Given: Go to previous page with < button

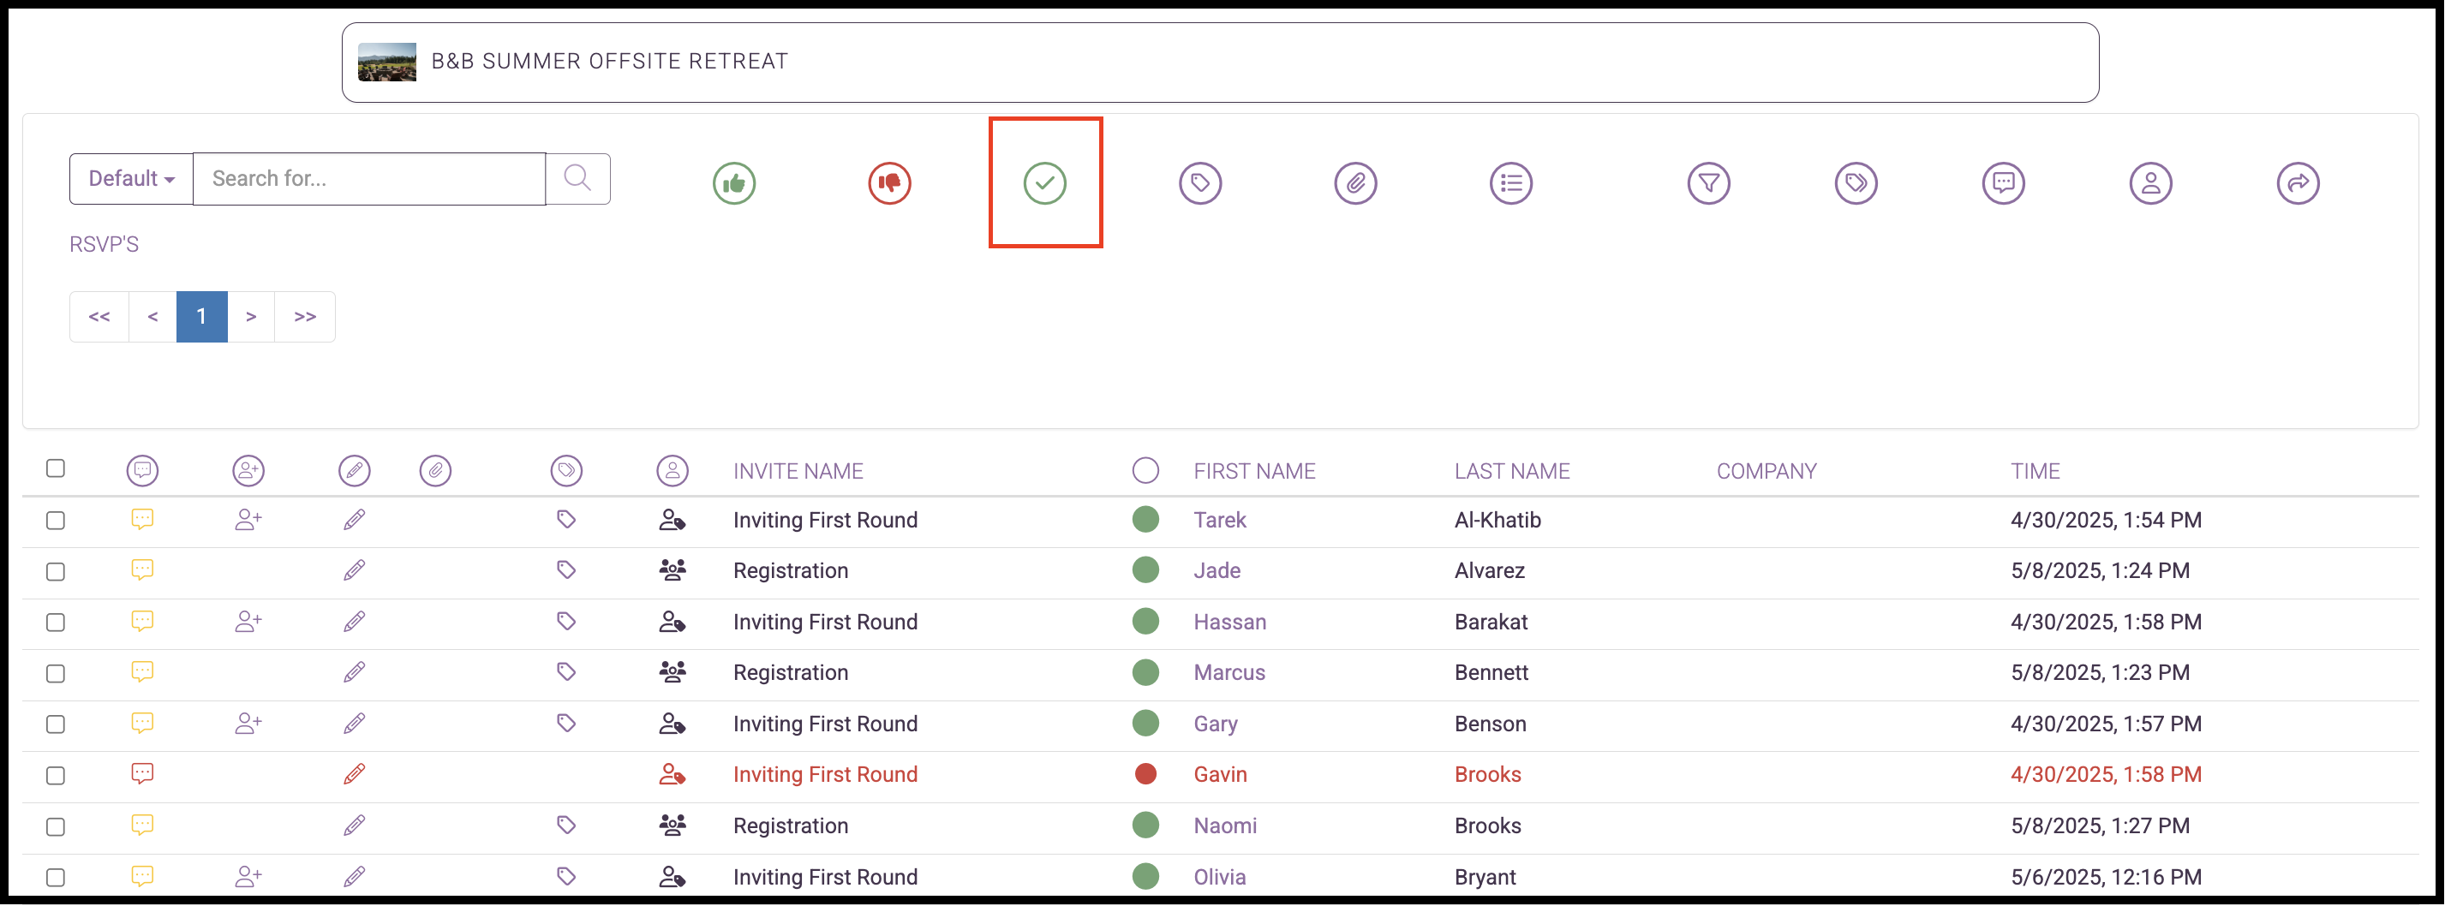Looking at the screenshot, I should [x=152, y=317].
